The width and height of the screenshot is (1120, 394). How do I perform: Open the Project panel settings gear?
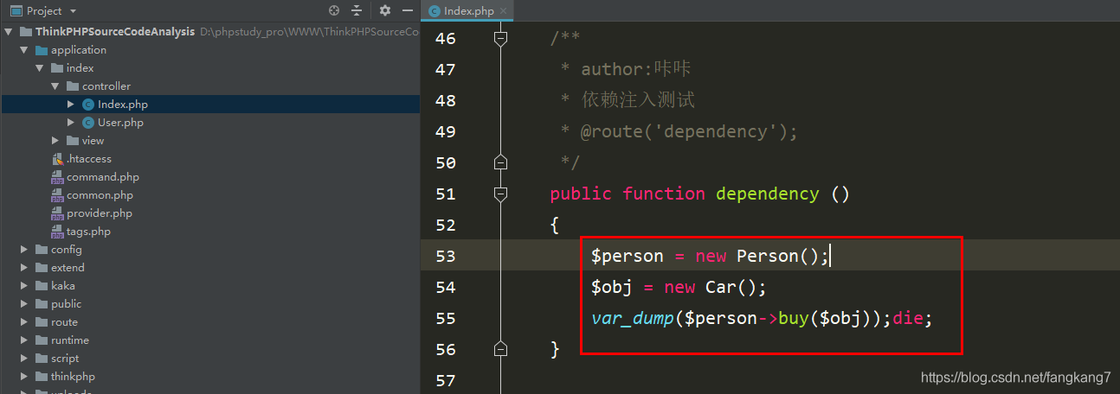(385, 11)
